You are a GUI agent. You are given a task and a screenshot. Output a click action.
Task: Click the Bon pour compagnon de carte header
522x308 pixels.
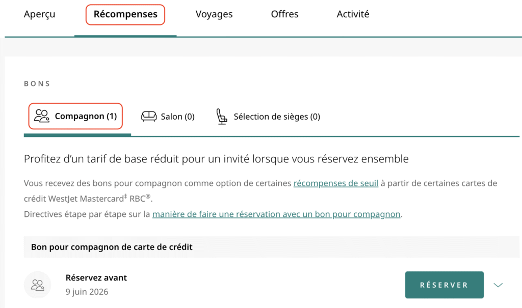112,247
